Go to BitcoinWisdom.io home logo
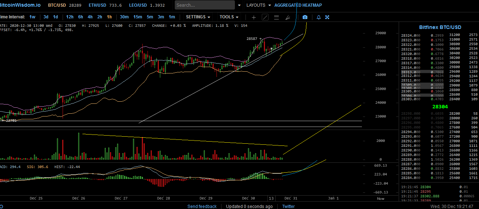Screen dimensions: 479x209 pyautogui.click(x=20, y=5)
